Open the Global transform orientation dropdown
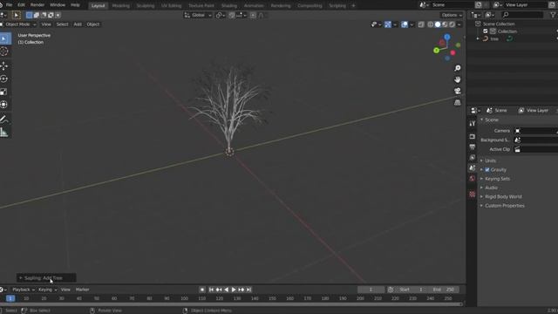This screenshot has width=558, height=314. (x=198, y=15)
